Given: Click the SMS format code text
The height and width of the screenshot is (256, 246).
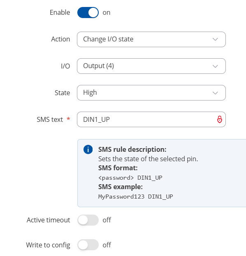Looking at the screenshot, I should coord(130,178).
